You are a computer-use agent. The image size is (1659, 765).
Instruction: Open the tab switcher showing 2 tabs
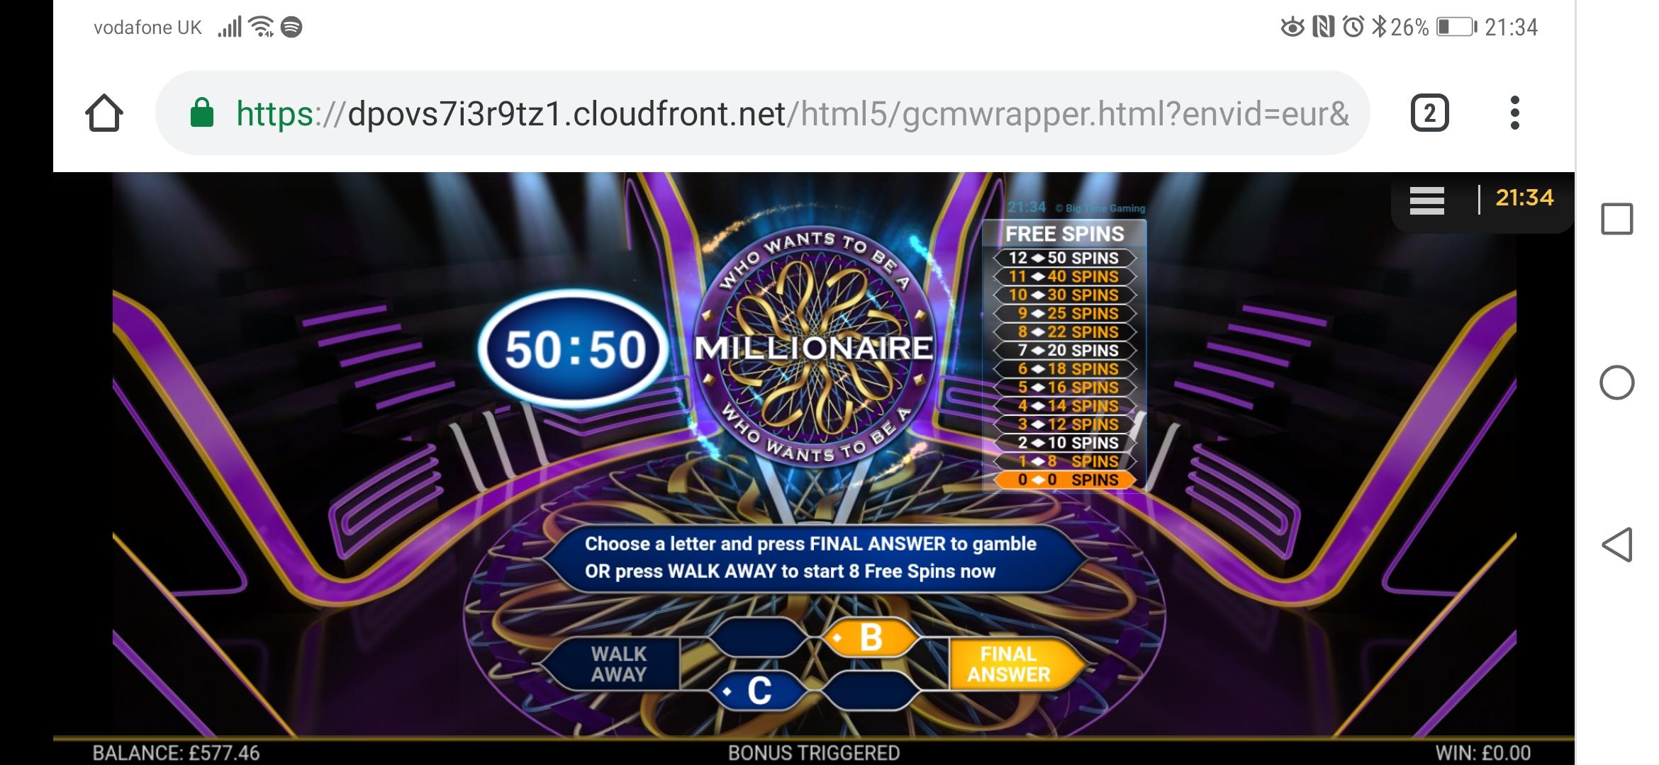[x=1429, y=113]
